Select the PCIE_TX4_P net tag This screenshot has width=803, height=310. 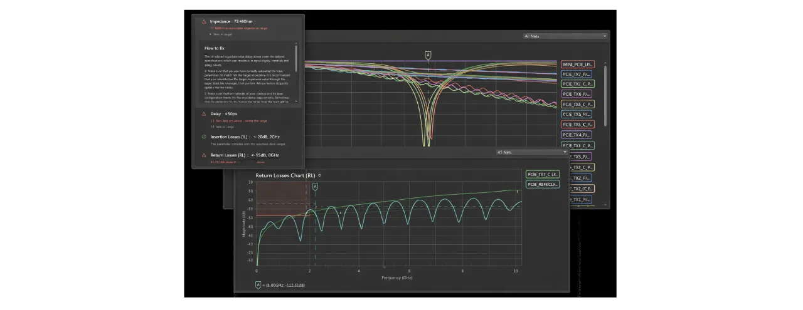577,135
